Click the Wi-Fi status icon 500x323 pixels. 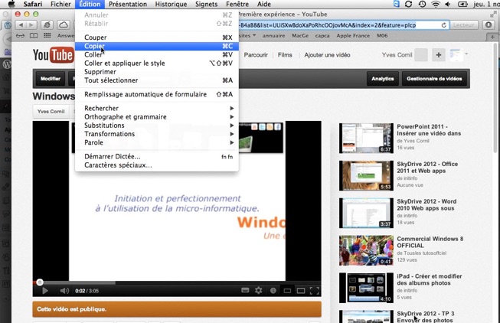(x=435, y=4)
